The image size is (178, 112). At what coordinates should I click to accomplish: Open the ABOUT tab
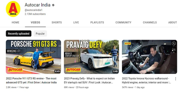point(173,22)
